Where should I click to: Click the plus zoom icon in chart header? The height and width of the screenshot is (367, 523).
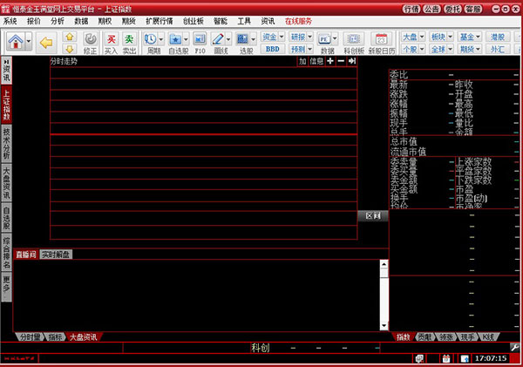(x=329, y=61)
